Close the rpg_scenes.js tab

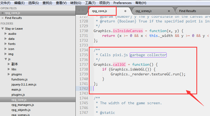click(x=169, y=11)
